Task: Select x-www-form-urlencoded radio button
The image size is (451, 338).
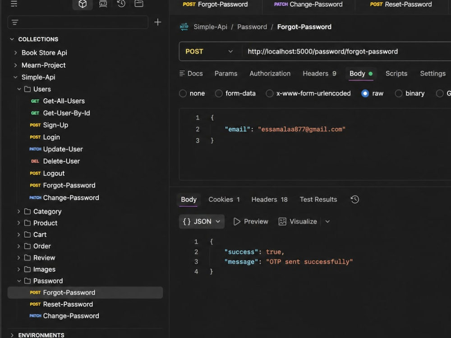Action: click(270, 93)
